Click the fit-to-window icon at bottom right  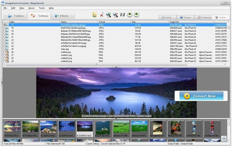tap(224, 139)
